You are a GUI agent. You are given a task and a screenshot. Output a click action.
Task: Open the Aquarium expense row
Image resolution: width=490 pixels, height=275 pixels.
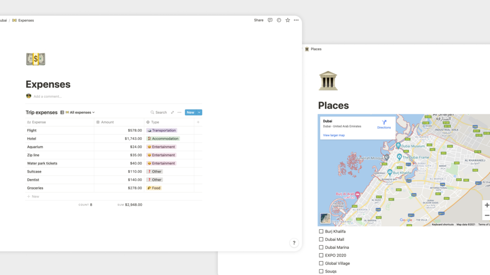pyautogui.click(x=35, y=147)
